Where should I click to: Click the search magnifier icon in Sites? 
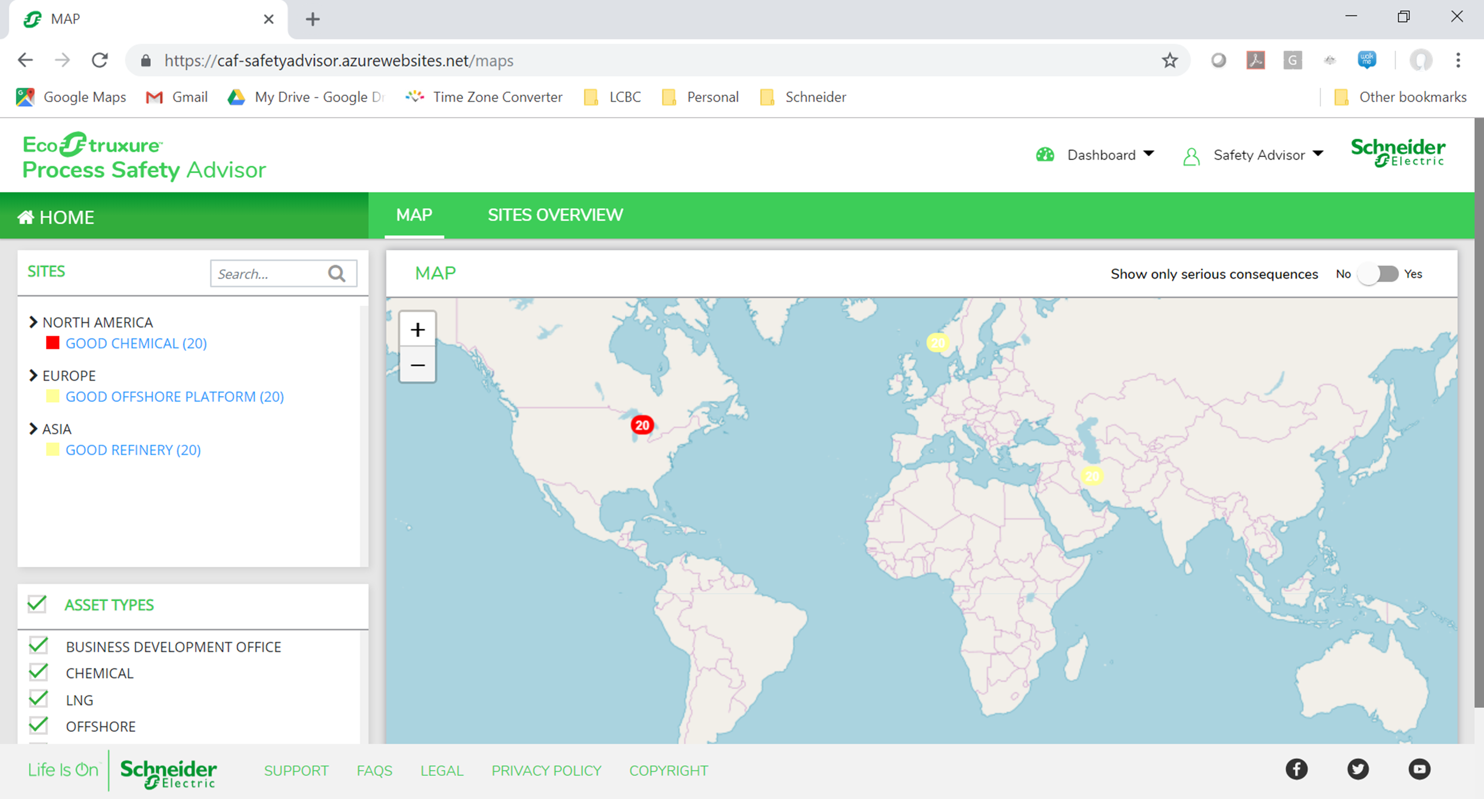pyautogui.click(x=337, y=273)
